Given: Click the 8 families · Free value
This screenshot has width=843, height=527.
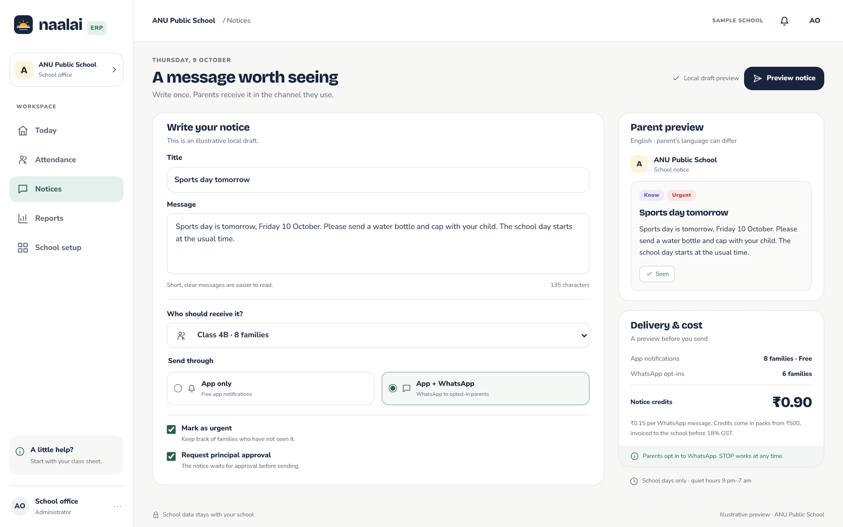Looking at the screenshot, I should pos(788,359).
